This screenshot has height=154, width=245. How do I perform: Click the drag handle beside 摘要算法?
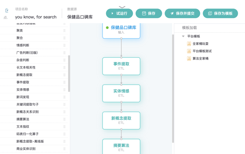tap(65, 119)
